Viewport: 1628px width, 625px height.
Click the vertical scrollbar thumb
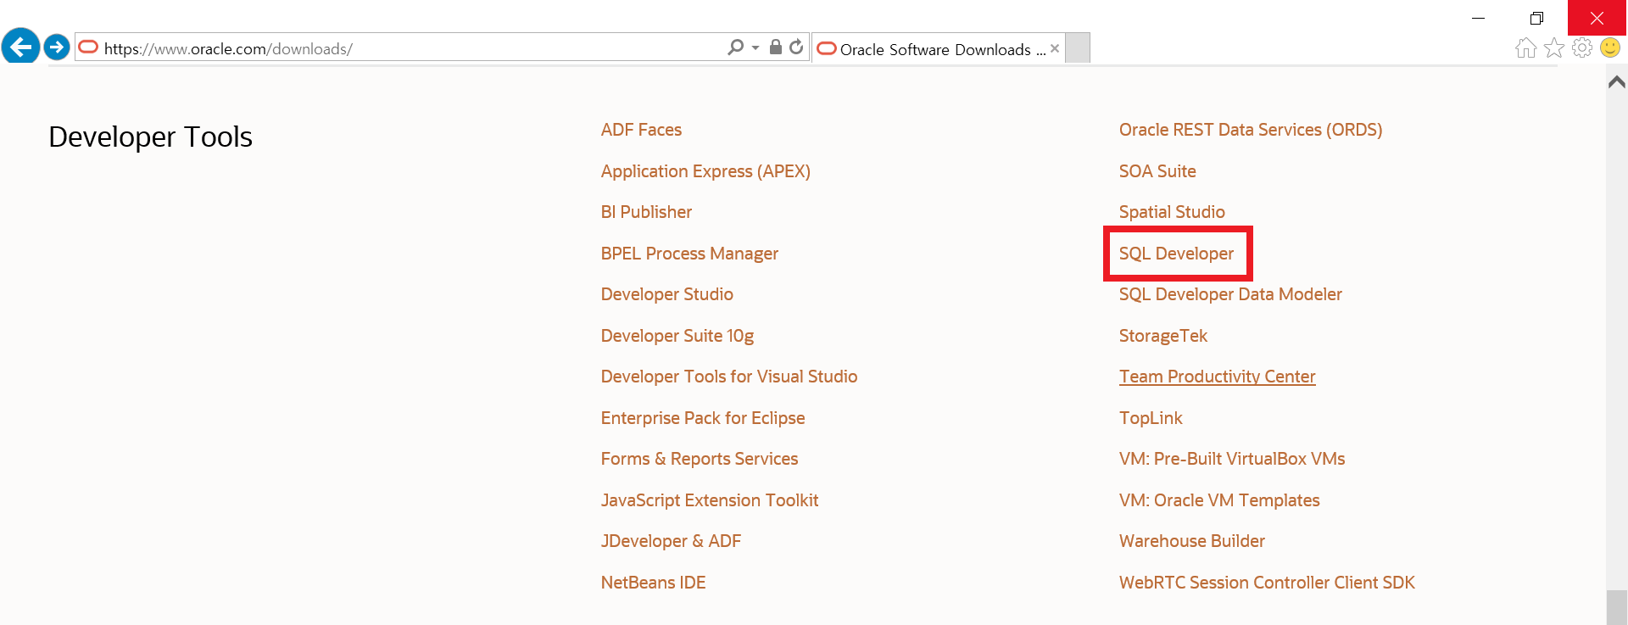click(x=1617, y=607)
